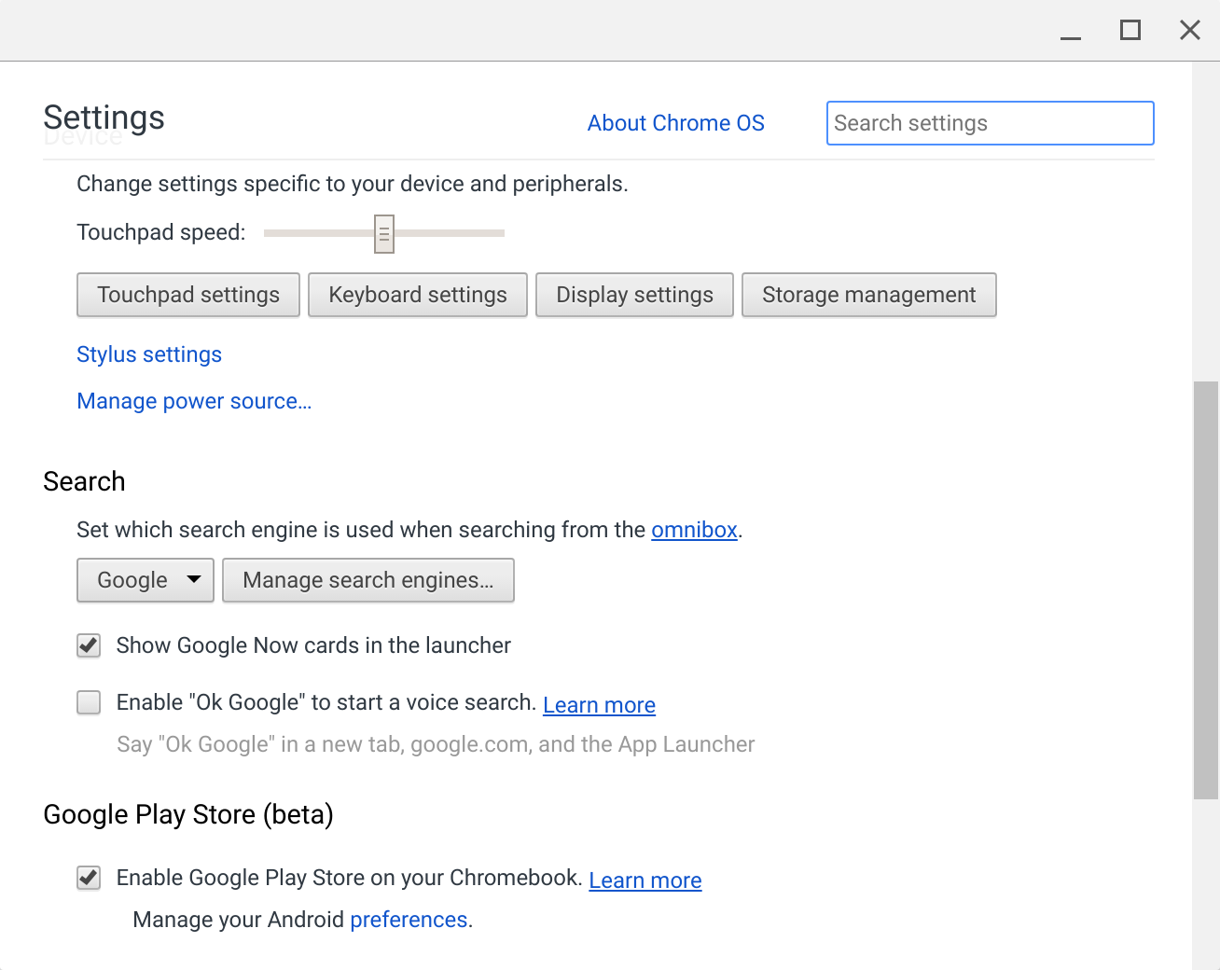Viewport: 1220px width, 970px height.
Task: Click the Settings page title
Action: 104,118
